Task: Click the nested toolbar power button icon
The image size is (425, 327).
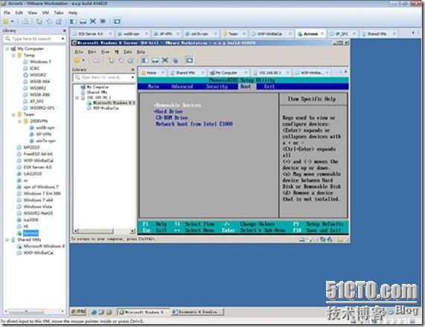Action: click(77, 60)
